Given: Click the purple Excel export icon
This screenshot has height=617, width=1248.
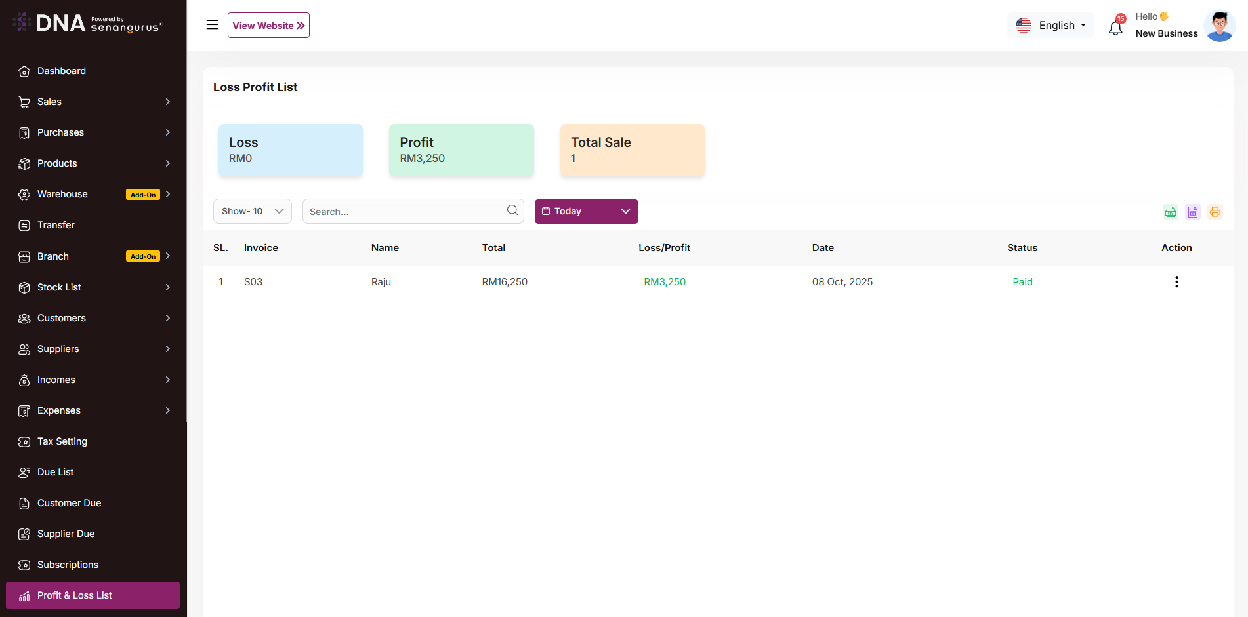Looking at the screenshot, I should pyautogui.click(x=1192, y=212).
